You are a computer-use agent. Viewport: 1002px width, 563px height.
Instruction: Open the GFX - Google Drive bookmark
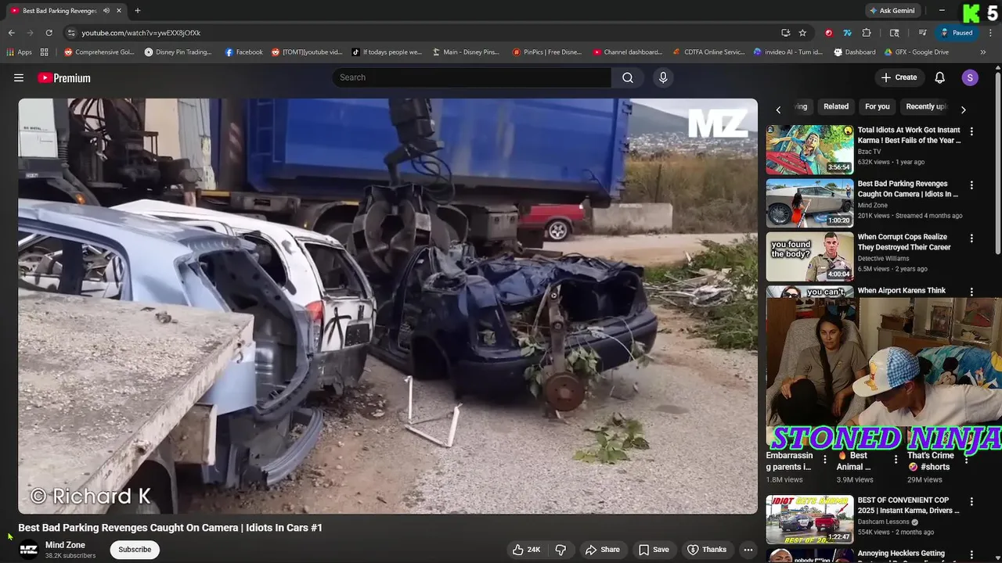[917, 52]
